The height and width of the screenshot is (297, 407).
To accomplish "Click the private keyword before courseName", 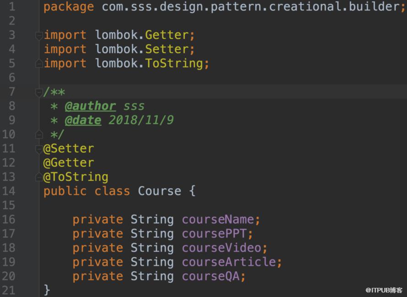I will click(97, 220).
